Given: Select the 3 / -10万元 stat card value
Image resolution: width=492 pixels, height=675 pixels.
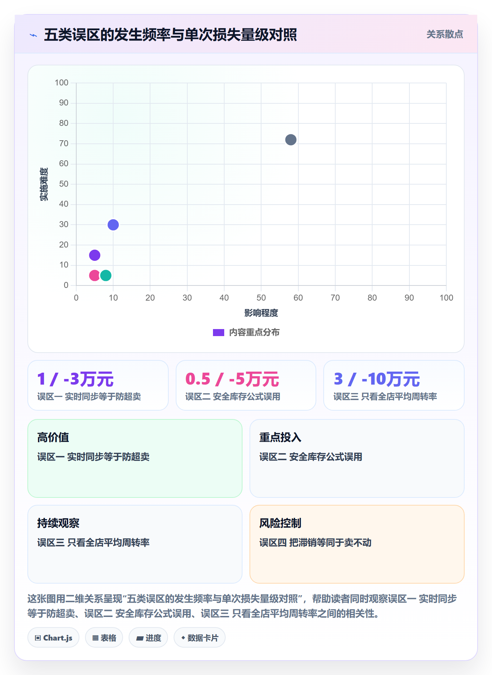Looking at the screenshot, I should 376,379.
